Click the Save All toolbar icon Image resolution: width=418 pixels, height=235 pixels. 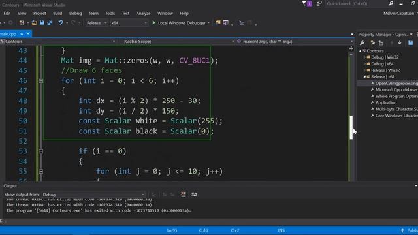click(x=50, y=23)
